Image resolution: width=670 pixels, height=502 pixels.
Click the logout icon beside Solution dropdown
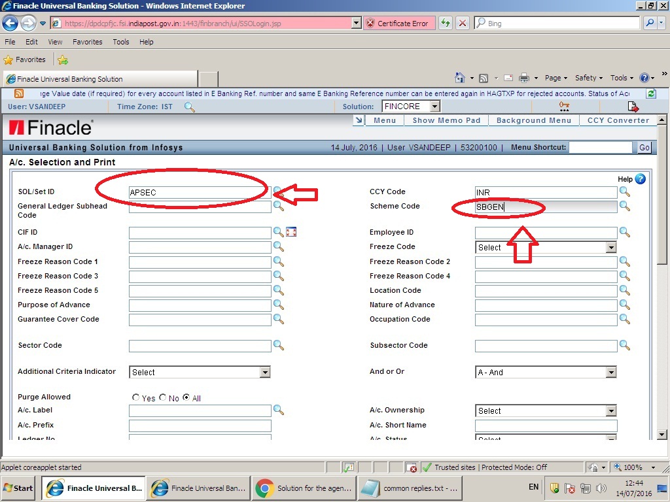click(633, 105)
